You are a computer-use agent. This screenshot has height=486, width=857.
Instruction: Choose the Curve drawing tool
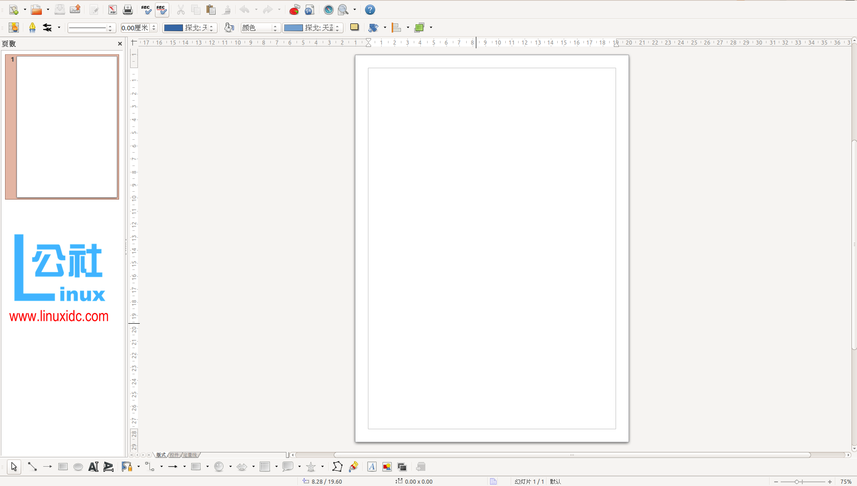click(127, 467)
